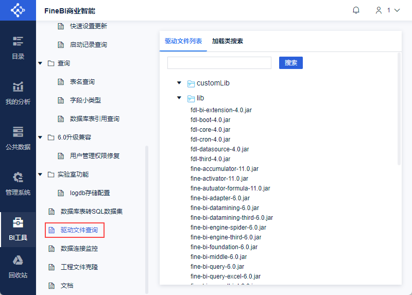Open 启动记录查询 page
Screen dimensions: 412x295
point(88,45)
